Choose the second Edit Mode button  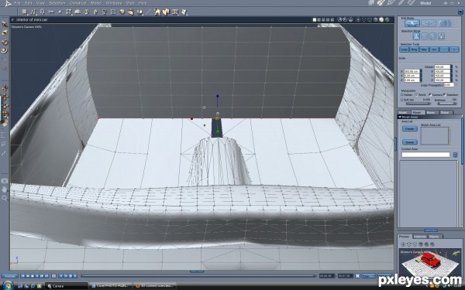429,23
